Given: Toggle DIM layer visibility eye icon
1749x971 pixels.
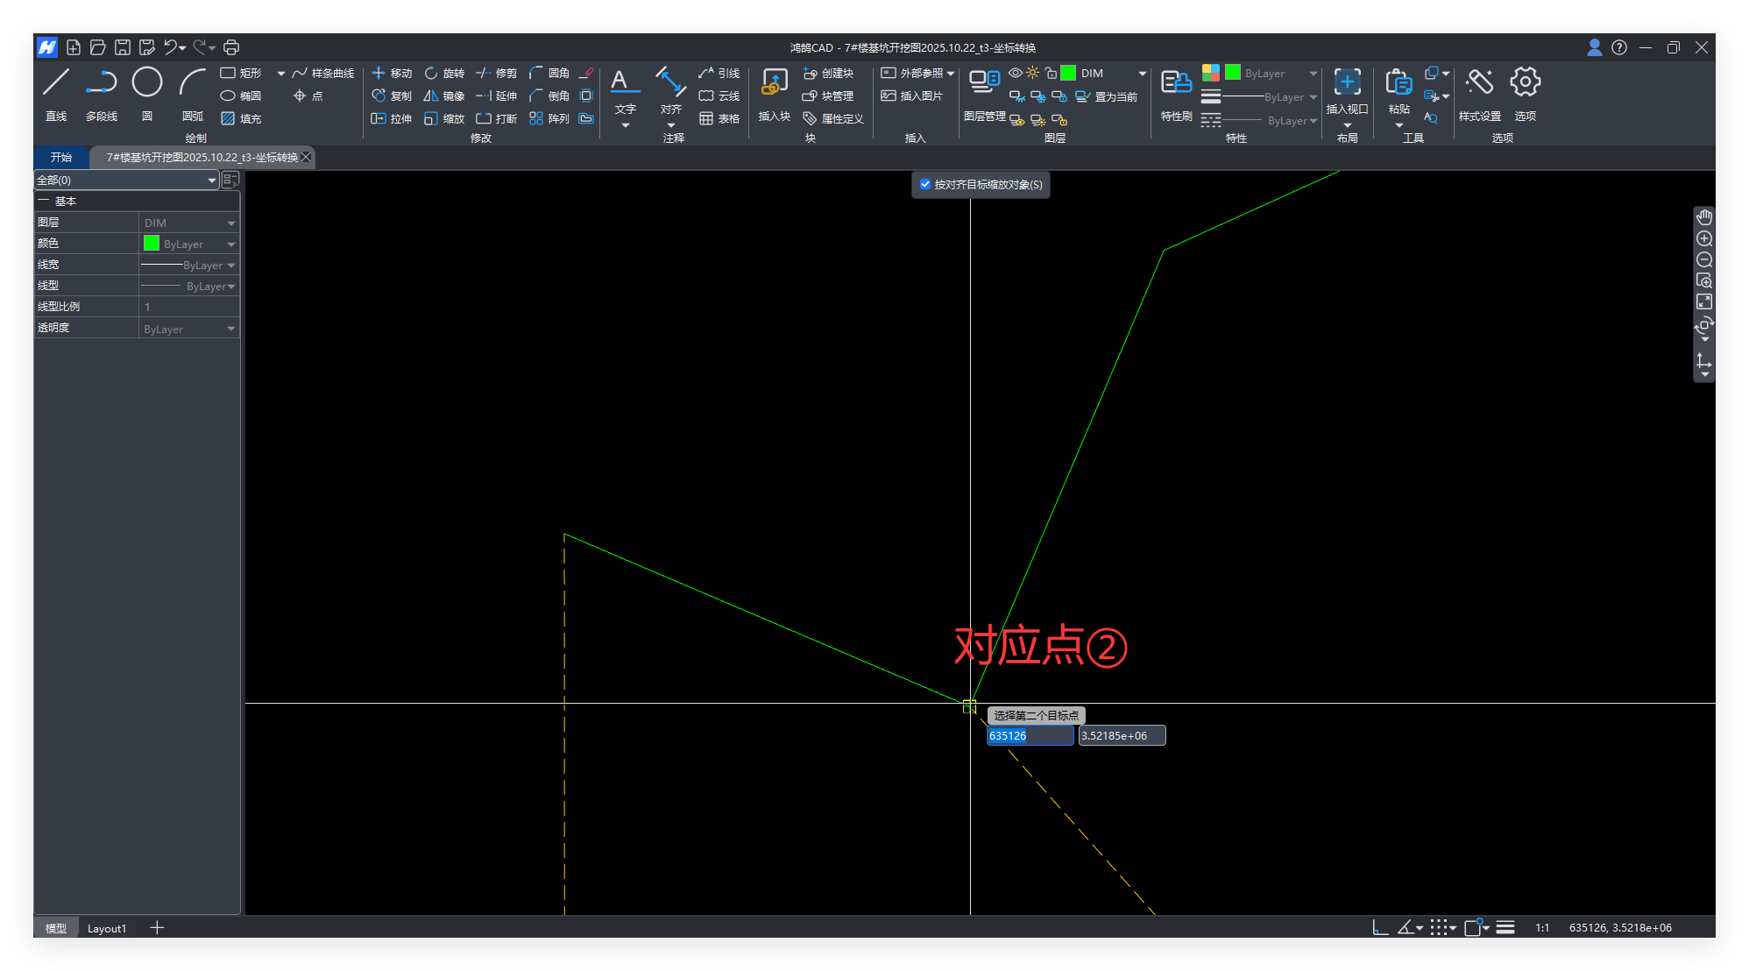Looking at the screenshot, I should coord(1015,73).
